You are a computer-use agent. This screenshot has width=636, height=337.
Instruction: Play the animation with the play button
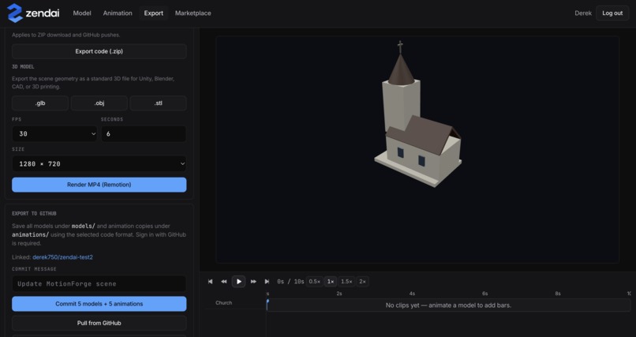pyautogui.click(x=238, y=282)
